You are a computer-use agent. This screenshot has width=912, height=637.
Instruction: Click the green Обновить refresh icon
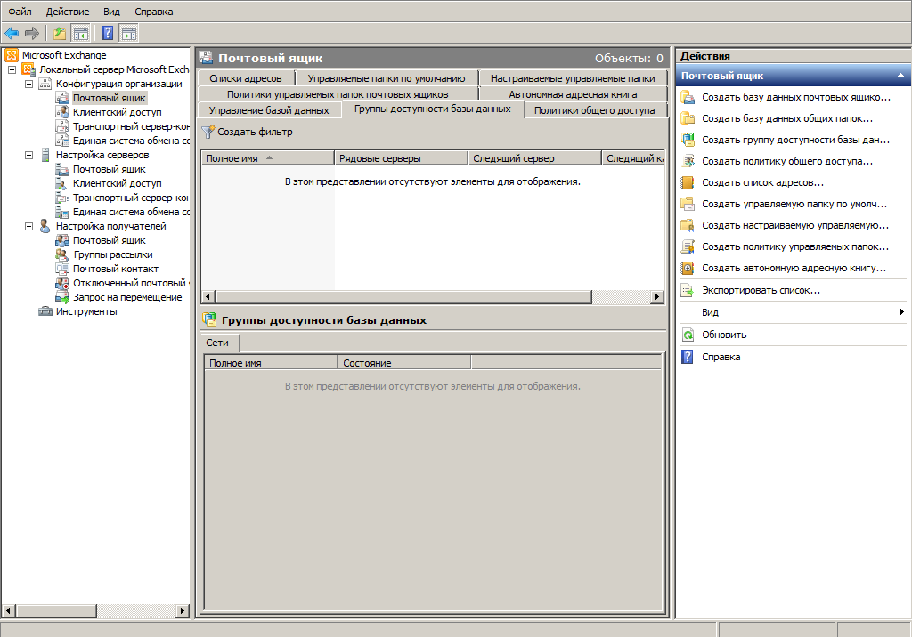click(x=688, y=335)
